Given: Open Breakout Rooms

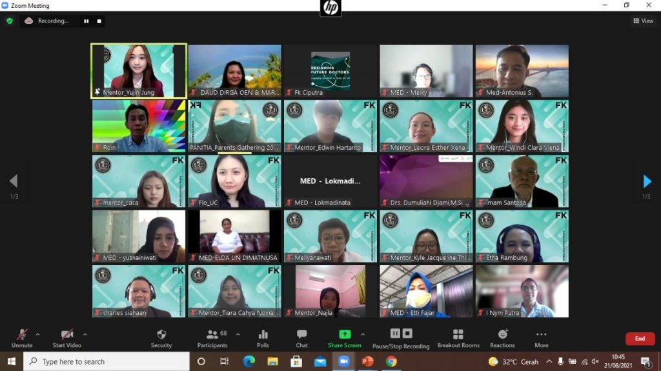Looking at the screenshot, I should 458,337.
